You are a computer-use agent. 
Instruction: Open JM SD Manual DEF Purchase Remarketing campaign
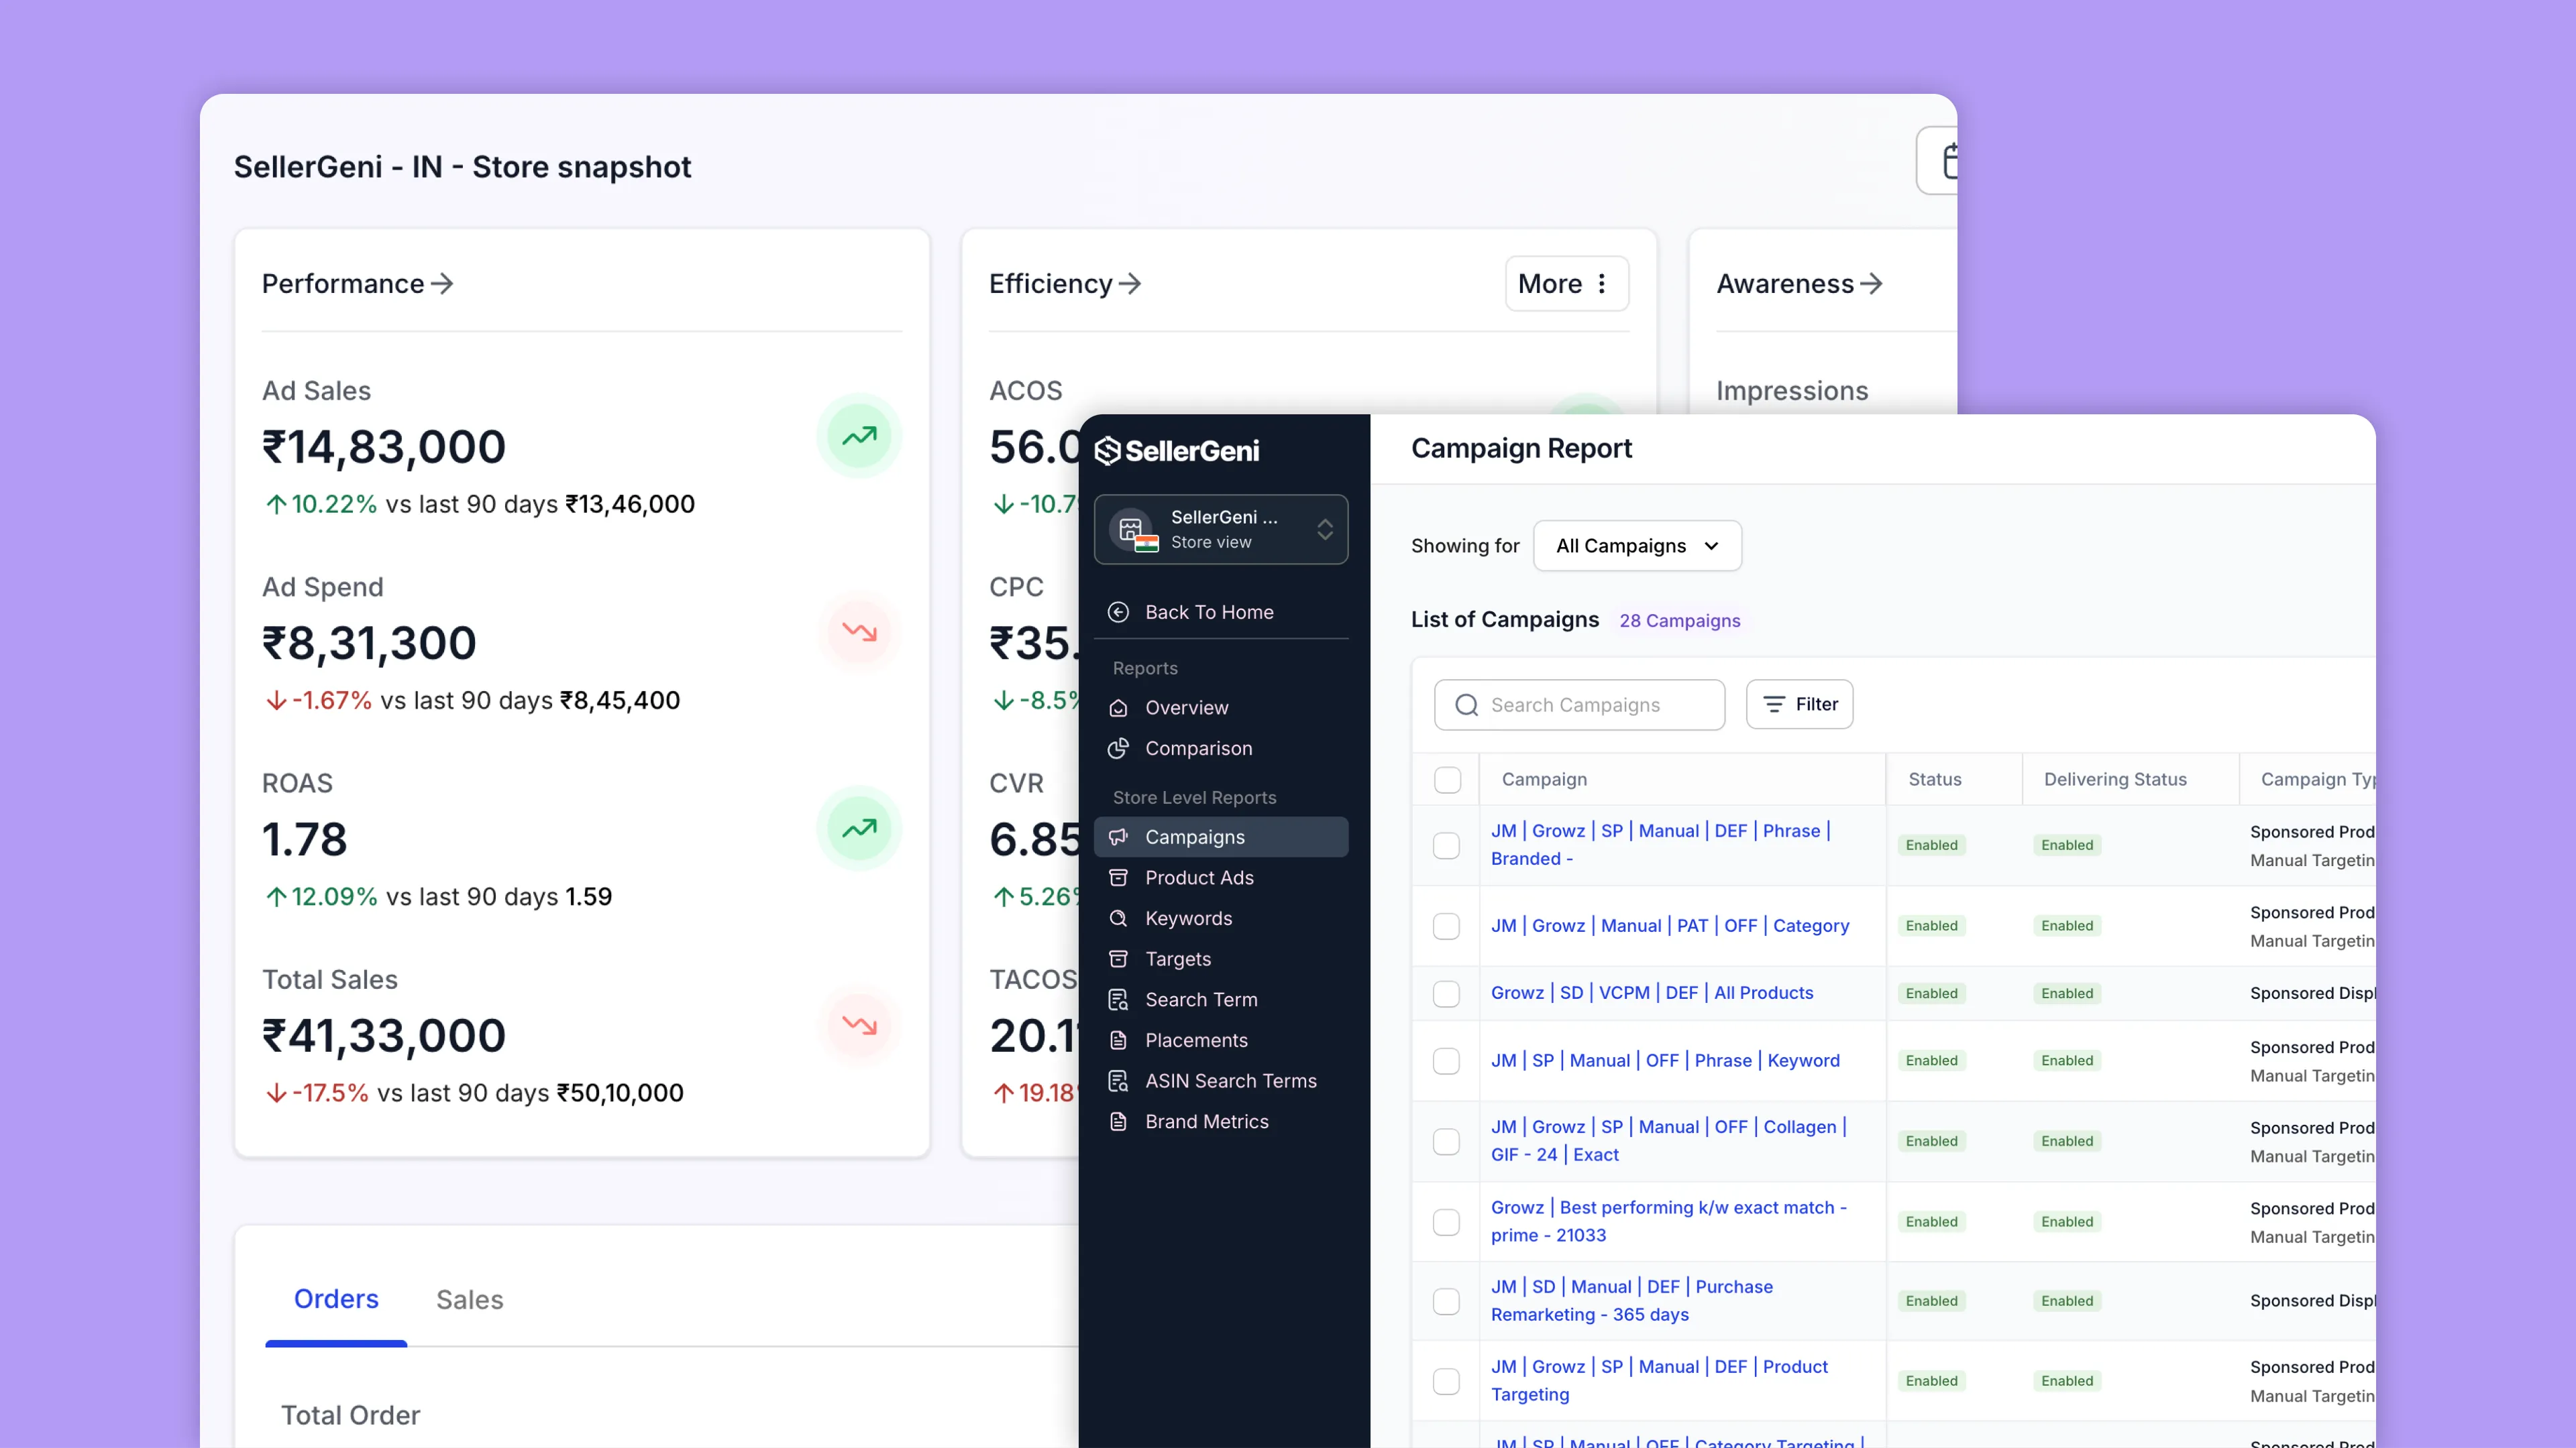point(1632,1300)
